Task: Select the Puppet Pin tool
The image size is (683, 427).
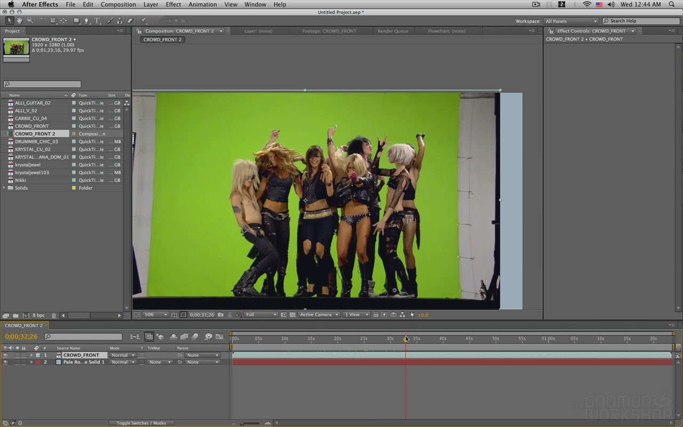Action: click(x=144, y=21)
